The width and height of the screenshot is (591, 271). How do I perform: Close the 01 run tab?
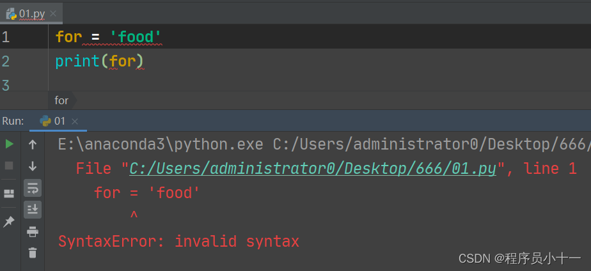pyautogui.click(x=75, y=121)
